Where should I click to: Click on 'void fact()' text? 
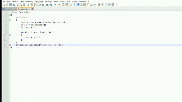tap(23, 17)
